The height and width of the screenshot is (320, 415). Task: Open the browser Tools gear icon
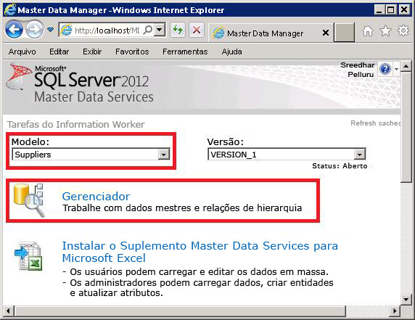click(403, 30)
